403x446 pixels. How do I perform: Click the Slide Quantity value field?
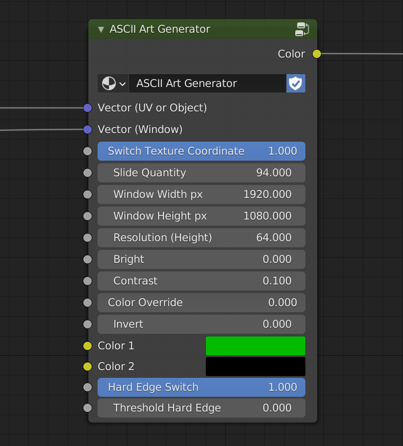coord(201,173)
